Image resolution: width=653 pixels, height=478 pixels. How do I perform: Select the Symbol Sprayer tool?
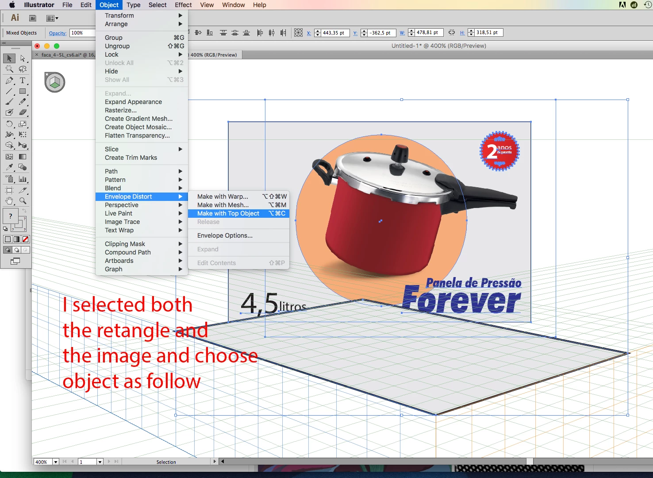click(9, 179)
